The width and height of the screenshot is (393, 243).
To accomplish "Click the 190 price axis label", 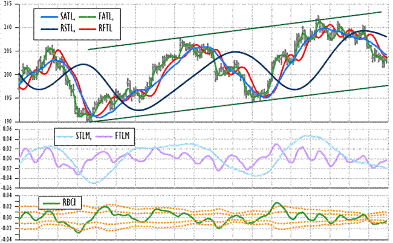I will click(8, 121).
